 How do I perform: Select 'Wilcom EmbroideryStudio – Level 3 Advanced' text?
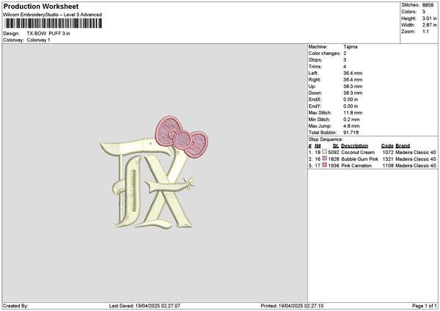coord(53,15)
